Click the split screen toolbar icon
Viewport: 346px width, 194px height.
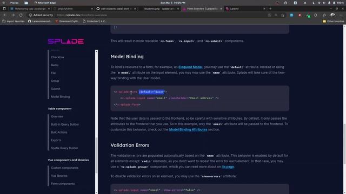[270, 15]
